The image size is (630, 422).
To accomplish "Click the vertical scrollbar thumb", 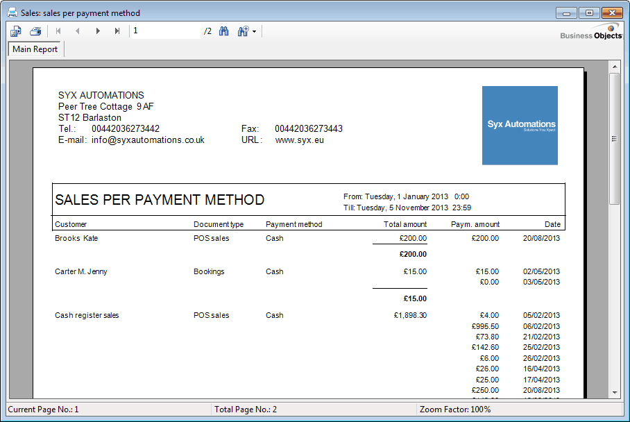I will (614, 139).
